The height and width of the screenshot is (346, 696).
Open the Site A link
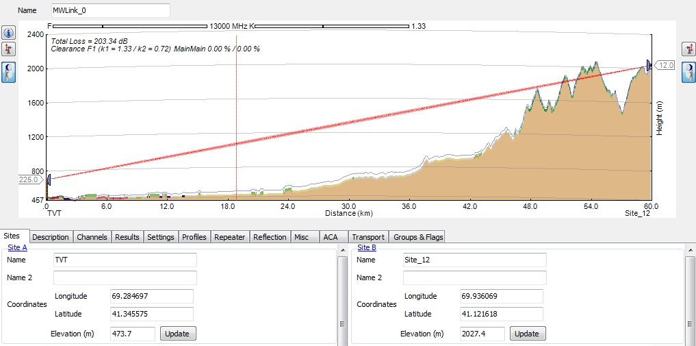click(17, 247)
